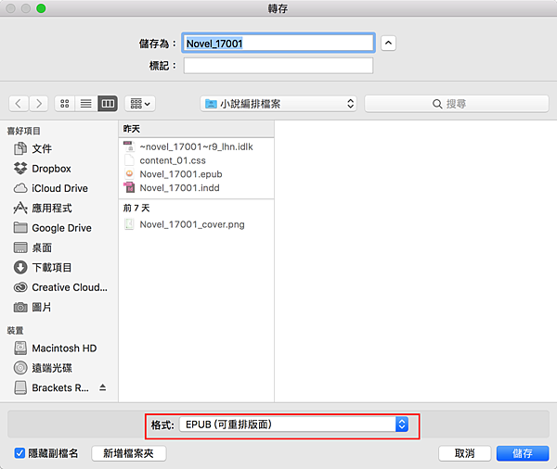Screen dimensions: 557x469
Task: Click the 儲存為 filename field
Action: point(278,44)
